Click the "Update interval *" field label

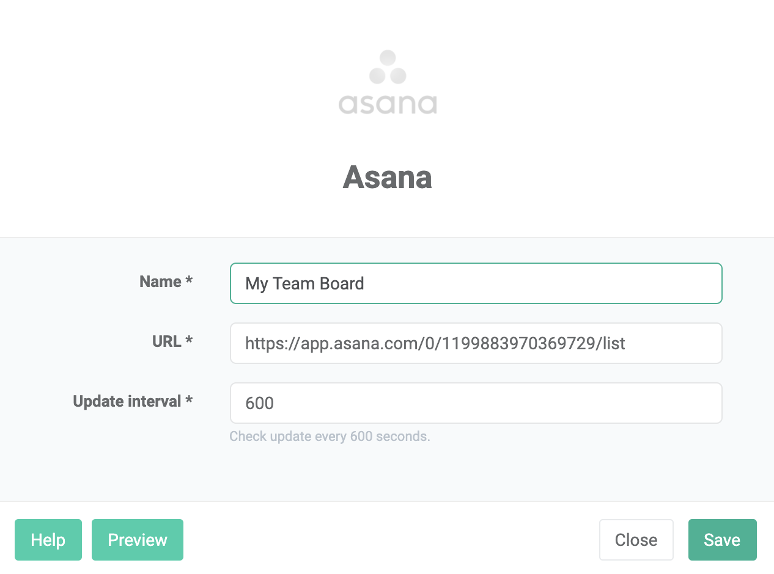click(x=133, y=401)
